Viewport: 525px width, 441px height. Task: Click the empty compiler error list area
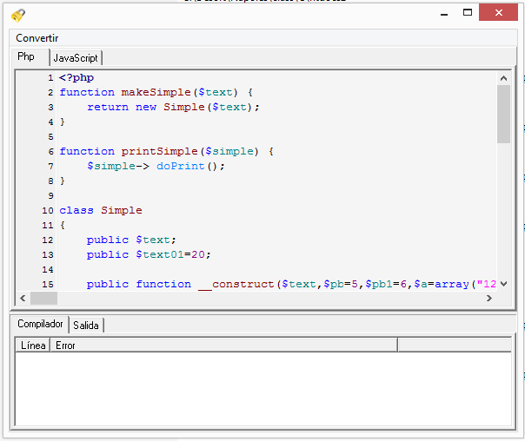(x=262, y=389)
